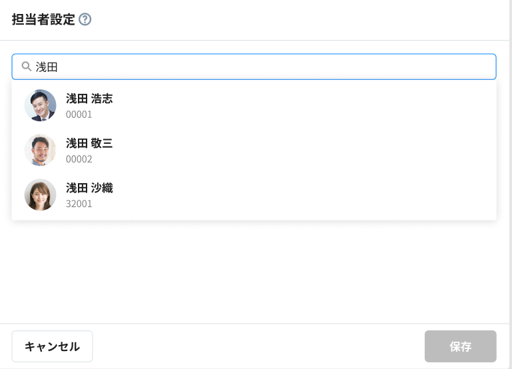512x369 pixels.
Task: Click employee code 00002
Action: click(79, 159)
